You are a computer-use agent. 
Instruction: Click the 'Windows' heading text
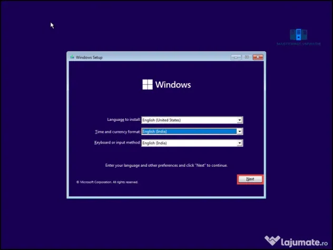(173, 84)
